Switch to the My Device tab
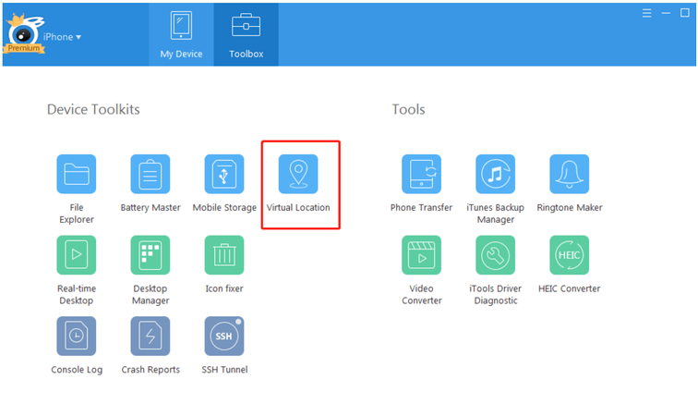698x416 pixels. pyautogui.click(x=181, y=35)
